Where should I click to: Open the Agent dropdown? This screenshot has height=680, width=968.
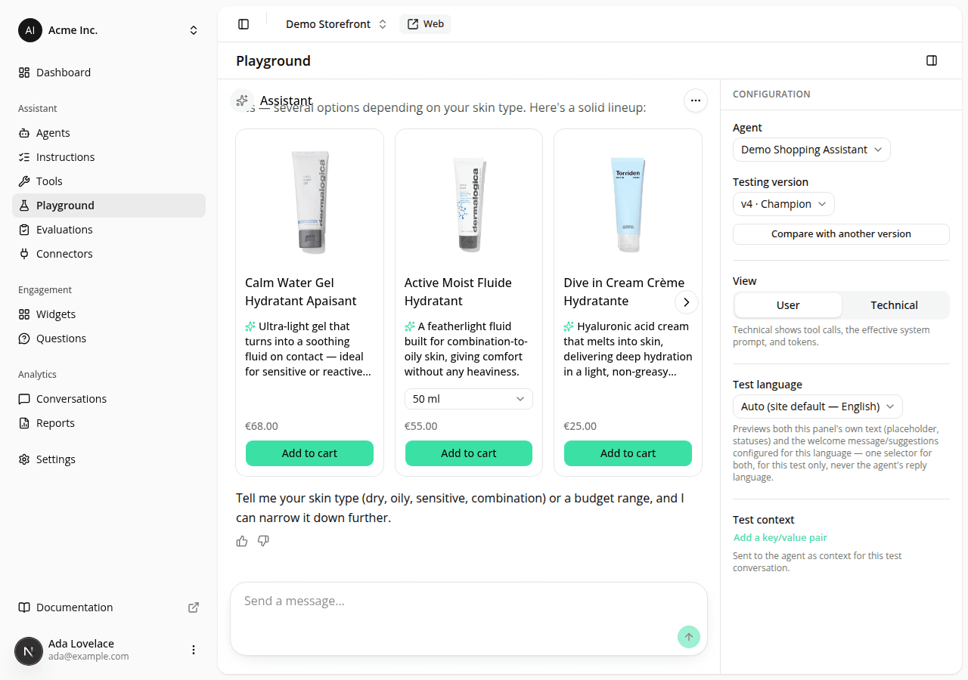tap(811, 150)
